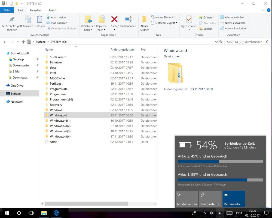Open the help question mark icon
Screen dimensions: 272x218
point(268,10)
